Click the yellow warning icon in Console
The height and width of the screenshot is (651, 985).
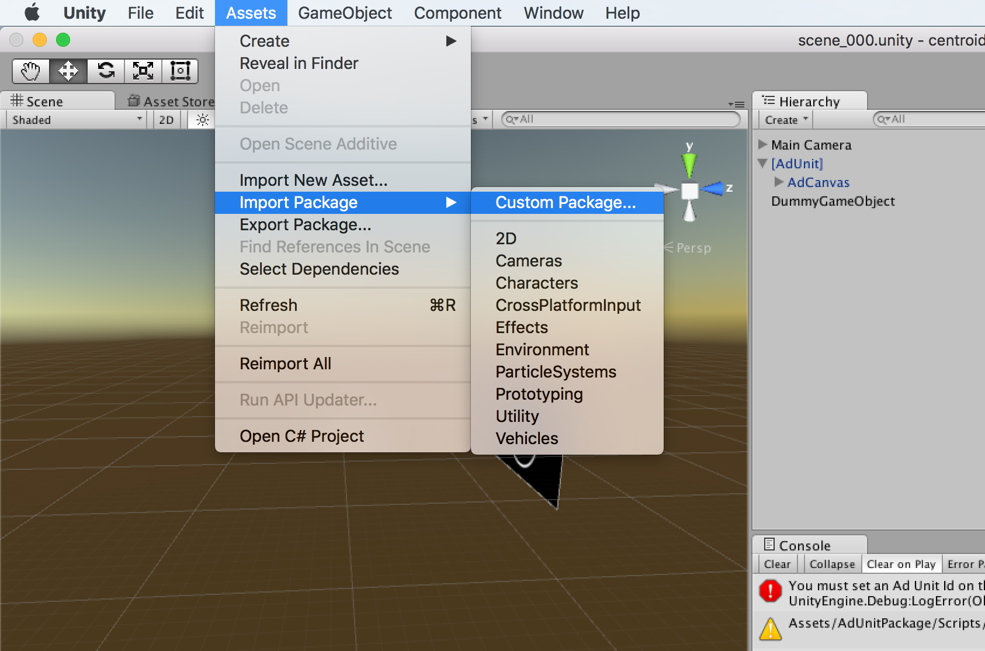click(771, 629)
